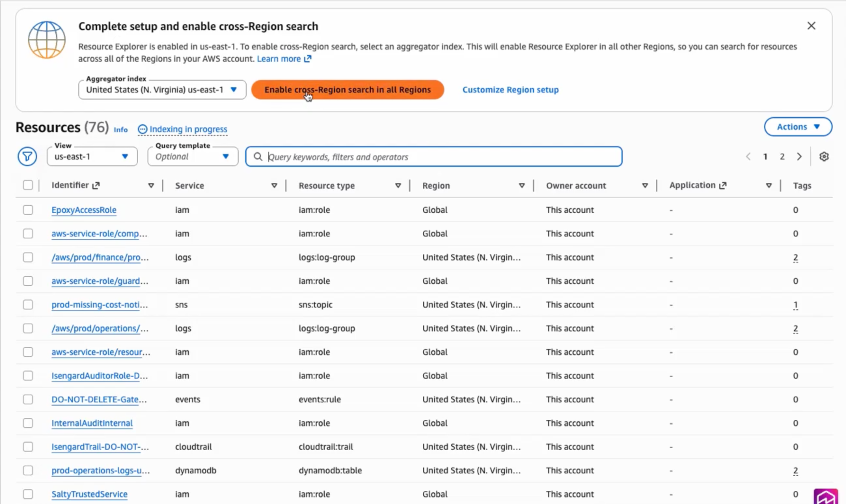This screenshot has height=504, width=846.
Task: Open the Aggregator index dropdown
Action: tap(162, 89)
